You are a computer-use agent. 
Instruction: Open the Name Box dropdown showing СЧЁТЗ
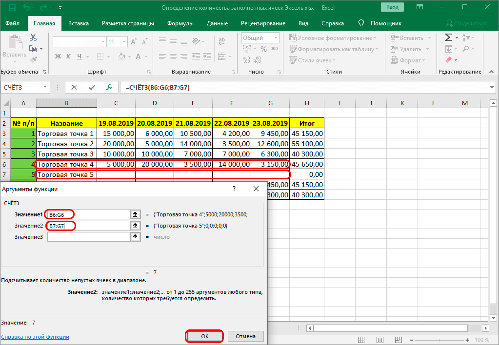click(x=45, y=87)
